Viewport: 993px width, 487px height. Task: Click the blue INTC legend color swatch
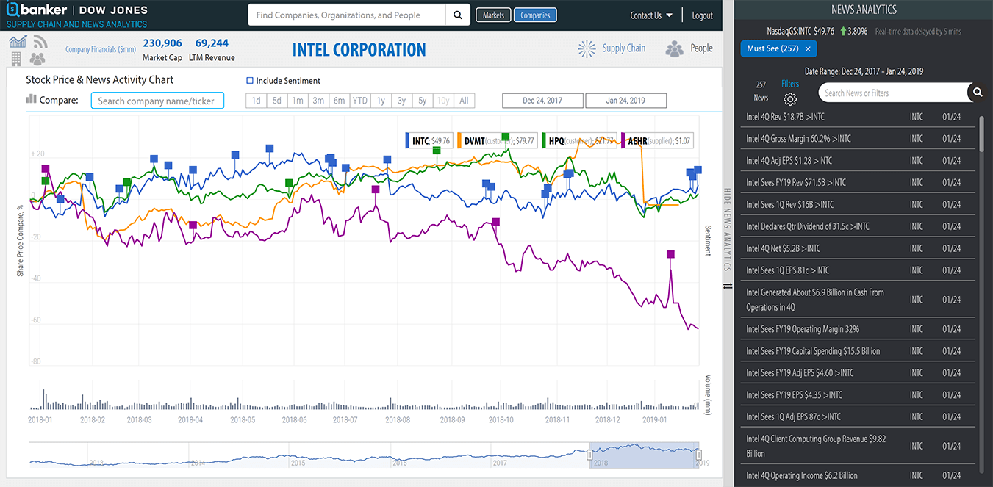[409, 140]
